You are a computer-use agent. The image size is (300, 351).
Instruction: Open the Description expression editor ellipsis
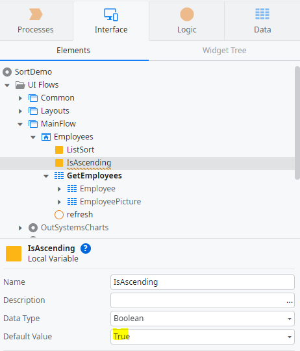290,302
